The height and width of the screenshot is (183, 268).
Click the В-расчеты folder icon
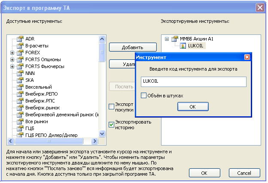tap(20, 46)
